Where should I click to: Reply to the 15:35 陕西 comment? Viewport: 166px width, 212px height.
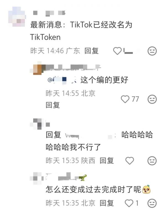click(107, 161)
